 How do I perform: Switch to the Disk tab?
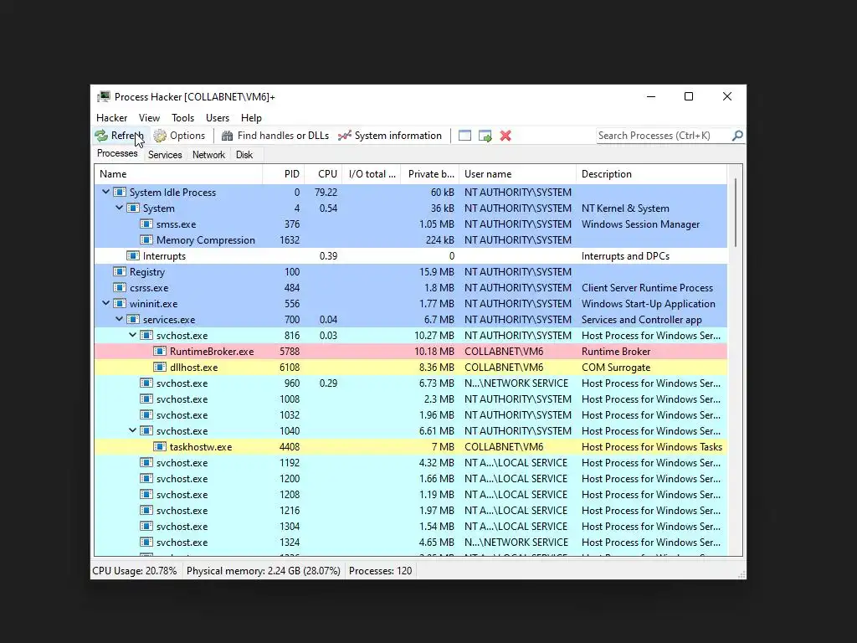(x=244, y=155)
